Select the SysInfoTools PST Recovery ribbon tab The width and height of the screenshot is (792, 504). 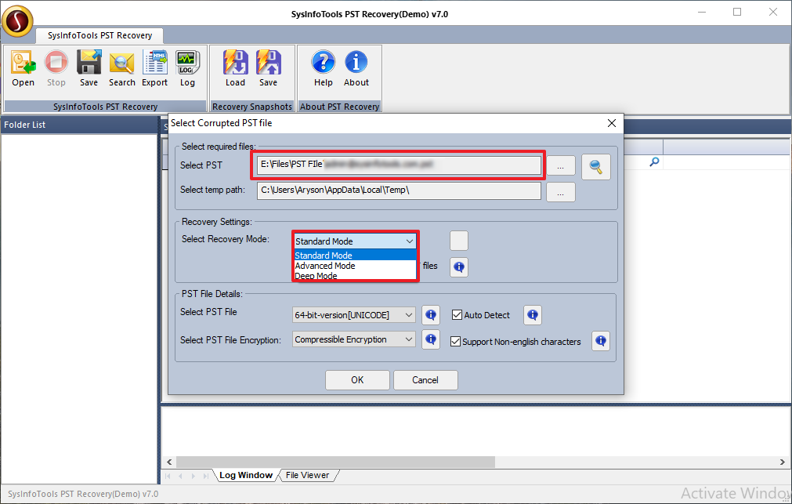pyautogui.click(x=99, y=35)
